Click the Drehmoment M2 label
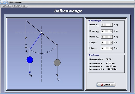 pos(97,67)
